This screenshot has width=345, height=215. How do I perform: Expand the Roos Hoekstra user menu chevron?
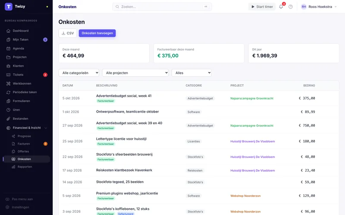[x=336, y=7]
